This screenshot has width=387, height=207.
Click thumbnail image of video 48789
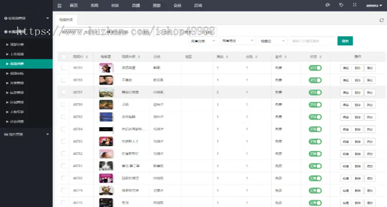(x=106, y=68)
